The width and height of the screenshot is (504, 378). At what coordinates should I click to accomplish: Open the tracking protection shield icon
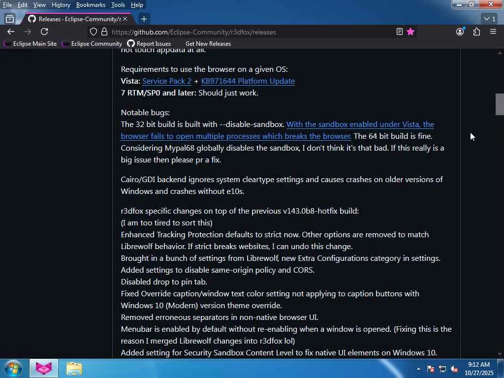coord(93,32)
